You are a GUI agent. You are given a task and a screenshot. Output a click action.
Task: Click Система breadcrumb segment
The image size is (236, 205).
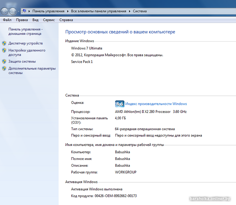[140, 11]
